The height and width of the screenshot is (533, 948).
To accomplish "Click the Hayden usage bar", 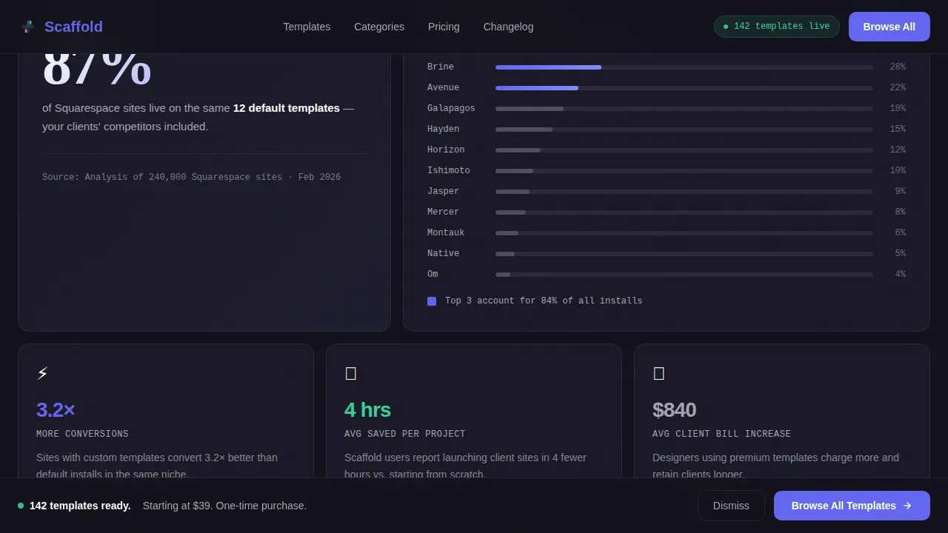I will pyautogui.click(x=684, y=130).
